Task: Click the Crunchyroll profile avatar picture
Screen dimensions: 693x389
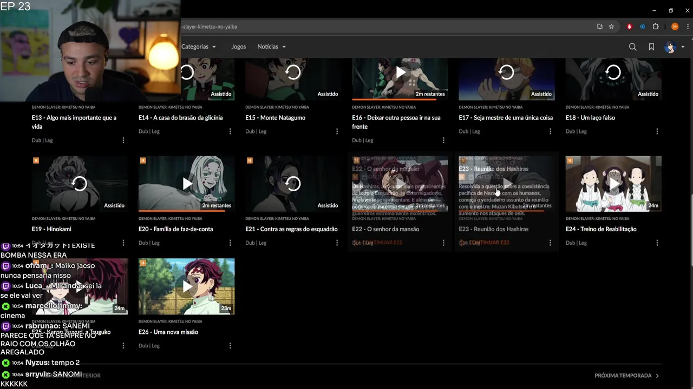Action: coord(670,47)
